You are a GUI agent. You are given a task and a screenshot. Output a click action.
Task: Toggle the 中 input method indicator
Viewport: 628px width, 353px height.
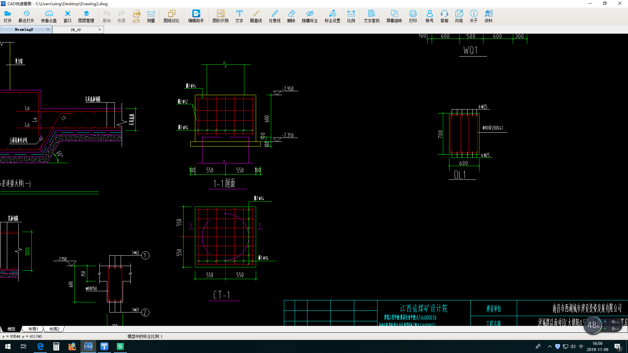pos(581,346)
